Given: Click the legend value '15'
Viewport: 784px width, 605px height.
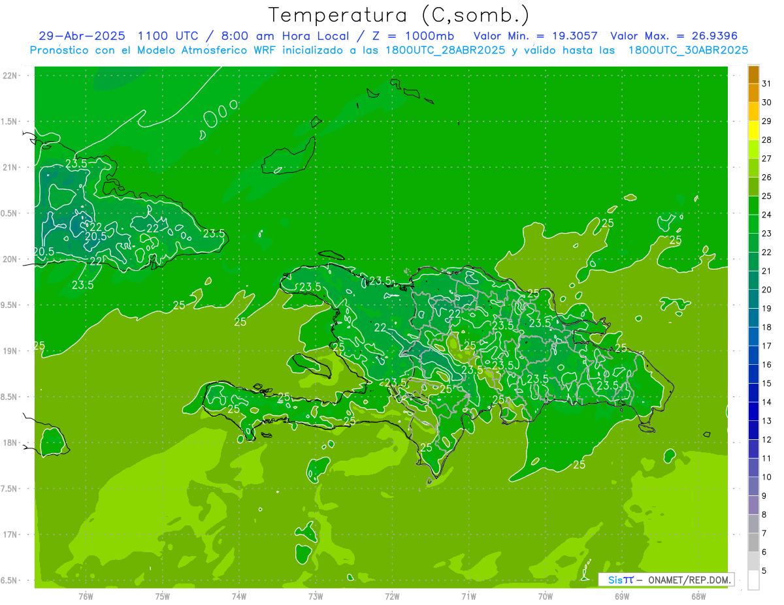Looking at the screenshot, I should click(x=766, y=384).
